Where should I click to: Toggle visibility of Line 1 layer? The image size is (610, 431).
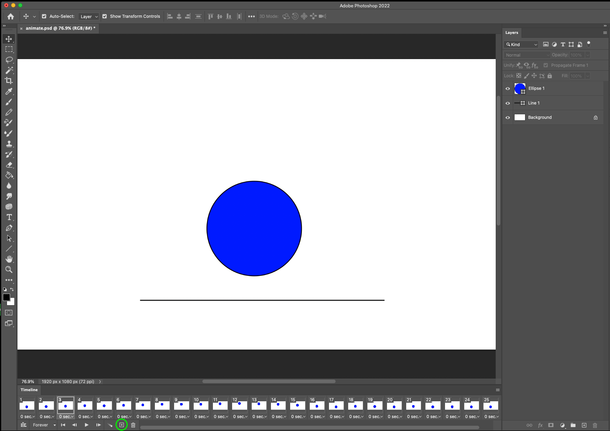point(508,103)
